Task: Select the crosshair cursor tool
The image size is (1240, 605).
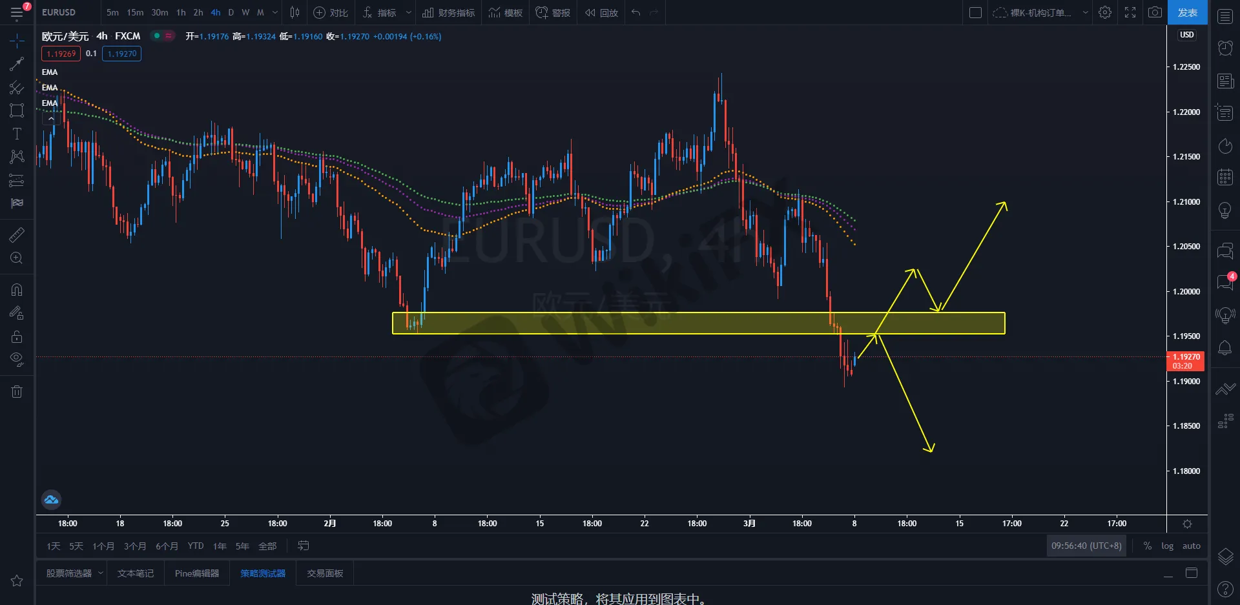Action: (x=17, y=41)
